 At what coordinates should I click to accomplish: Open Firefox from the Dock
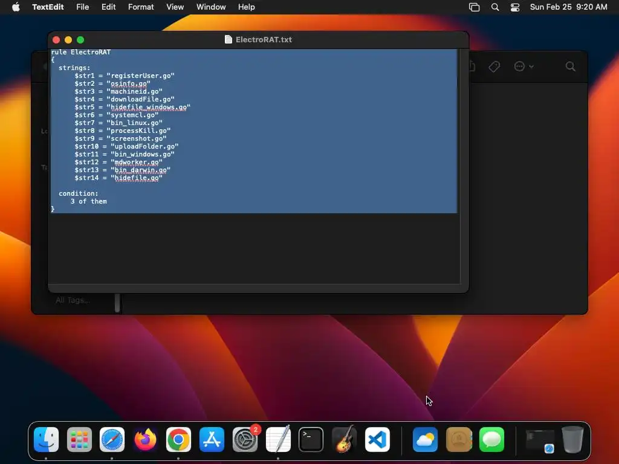pos(145,439)
